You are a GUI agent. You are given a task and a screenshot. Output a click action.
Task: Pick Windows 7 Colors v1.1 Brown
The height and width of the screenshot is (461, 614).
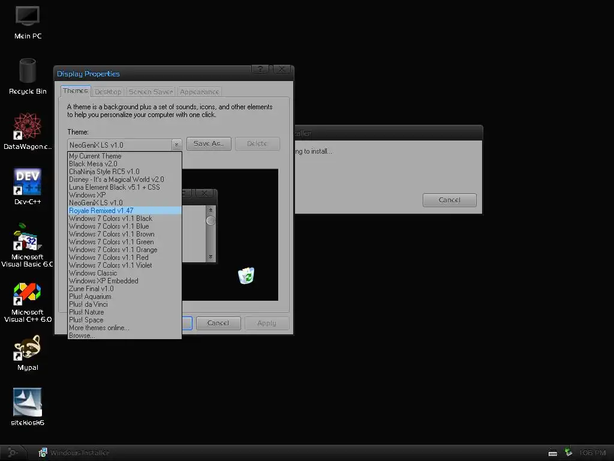pos(125,234)
